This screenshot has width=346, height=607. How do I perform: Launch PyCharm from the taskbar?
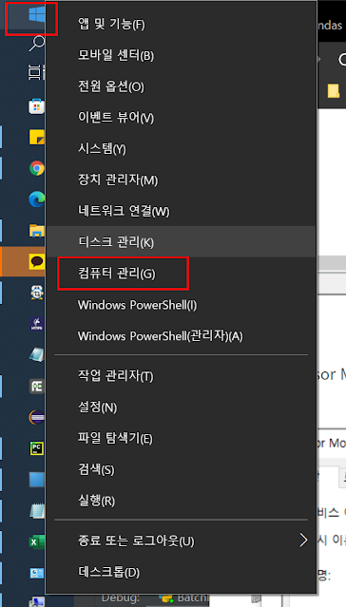click(37, 448)
